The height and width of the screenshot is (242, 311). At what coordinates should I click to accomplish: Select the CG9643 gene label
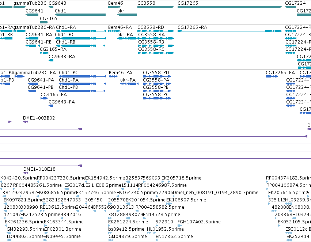point(57,3)
